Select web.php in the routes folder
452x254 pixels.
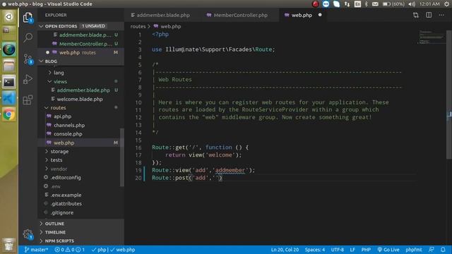tap(64, 143)
